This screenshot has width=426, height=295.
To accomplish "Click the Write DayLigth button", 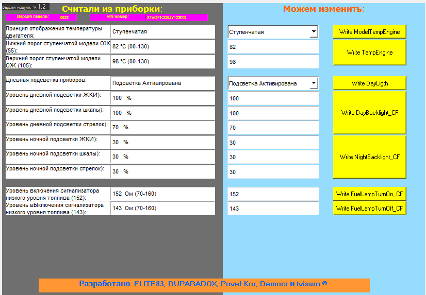I will (369, 83).
